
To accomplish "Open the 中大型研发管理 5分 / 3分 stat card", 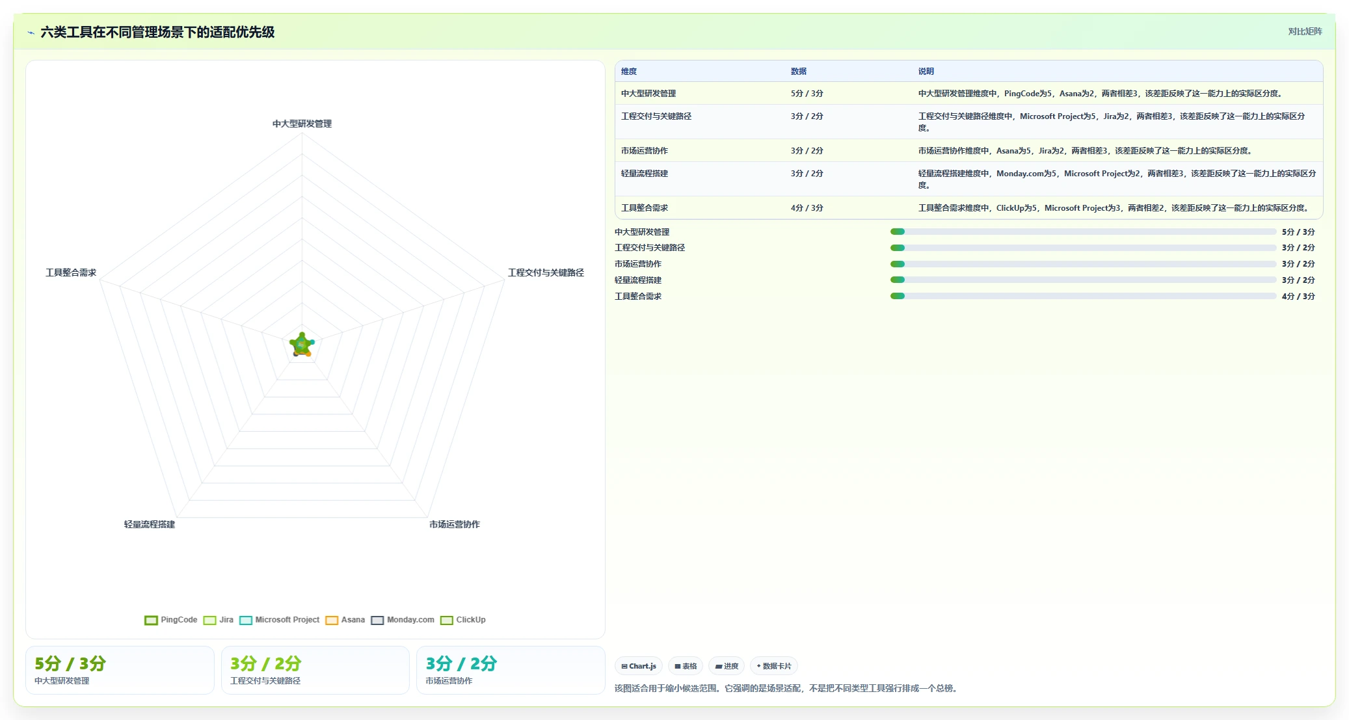I will point(120,670).
